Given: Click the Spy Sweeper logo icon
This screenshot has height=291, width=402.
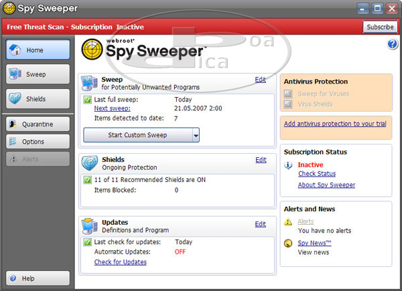Looking at the screenshot, I should coord(92,49).
